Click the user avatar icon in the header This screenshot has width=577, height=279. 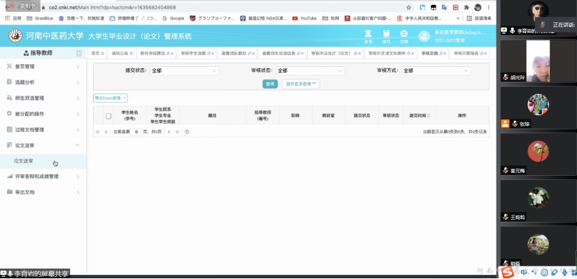(x=424, y=36)
